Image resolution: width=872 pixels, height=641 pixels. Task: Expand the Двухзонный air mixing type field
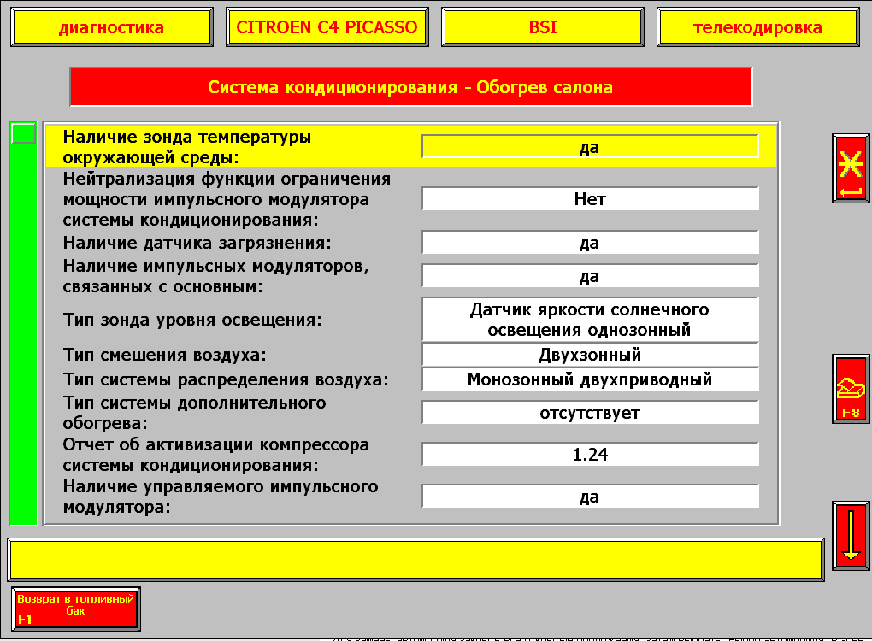(590, 355)
